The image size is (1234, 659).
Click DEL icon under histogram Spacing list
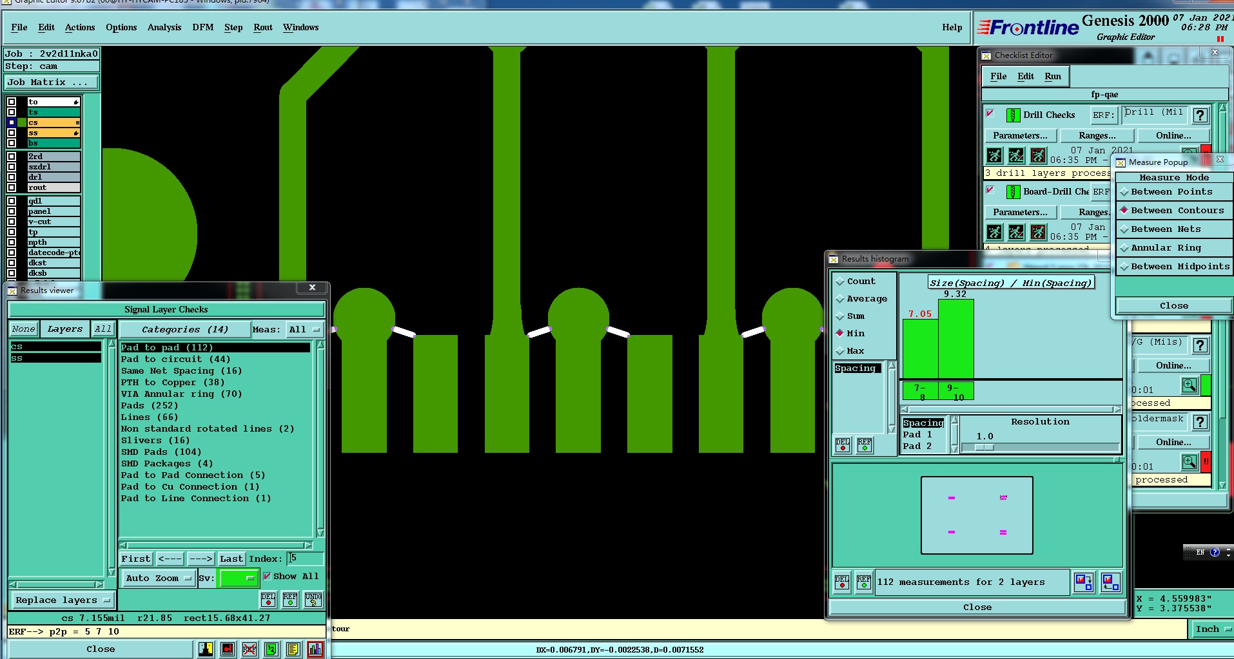(x=842, y=445)
